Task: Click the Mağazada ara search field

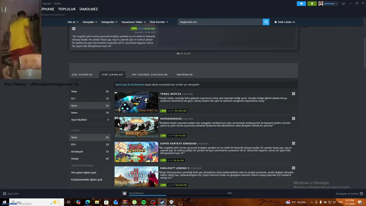Action: click(220, 22)
